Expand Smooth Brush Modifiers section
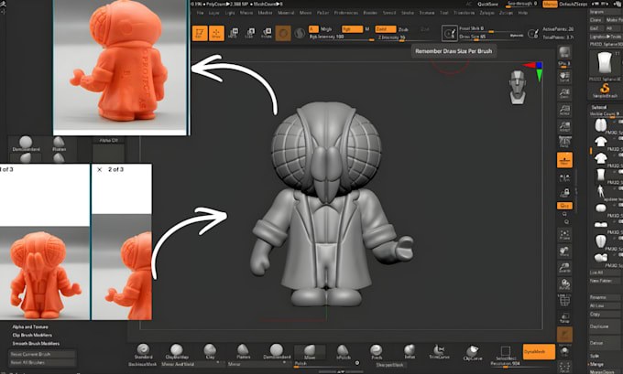Screen dimensions: 623x374 pos(36,344)
